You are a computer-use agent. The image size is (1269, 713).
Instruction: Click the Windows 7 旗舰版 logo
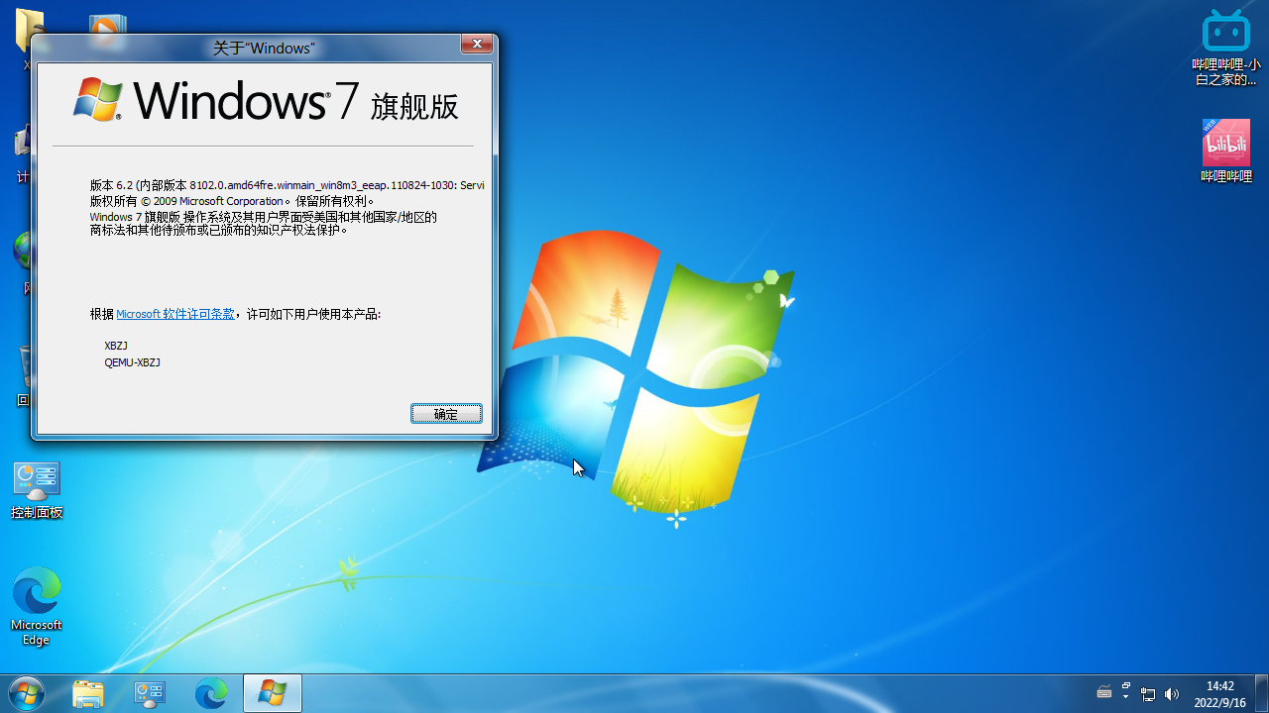[x=266, y=100]
